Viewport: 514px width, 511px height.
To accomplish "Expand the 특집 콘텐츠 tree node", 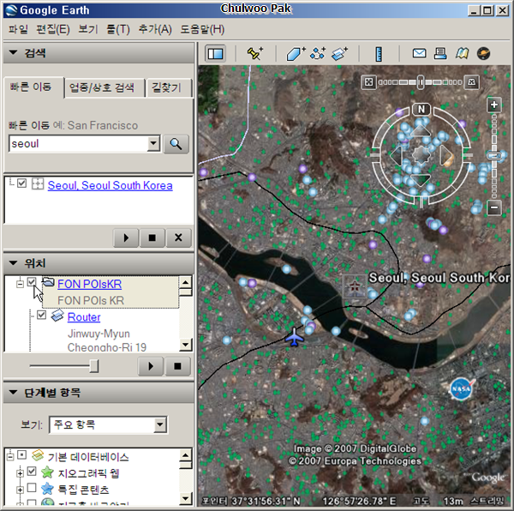I will pos(20,490).
